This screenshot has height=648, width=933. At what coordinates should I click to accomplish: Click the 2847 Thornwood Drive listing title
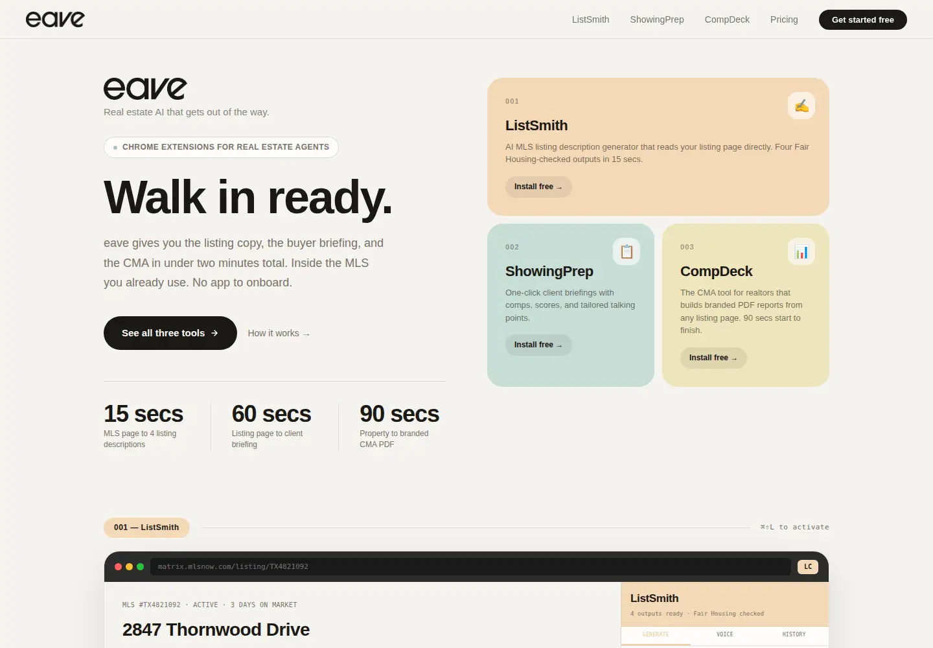pyautogui.click(x=216, y=629)
